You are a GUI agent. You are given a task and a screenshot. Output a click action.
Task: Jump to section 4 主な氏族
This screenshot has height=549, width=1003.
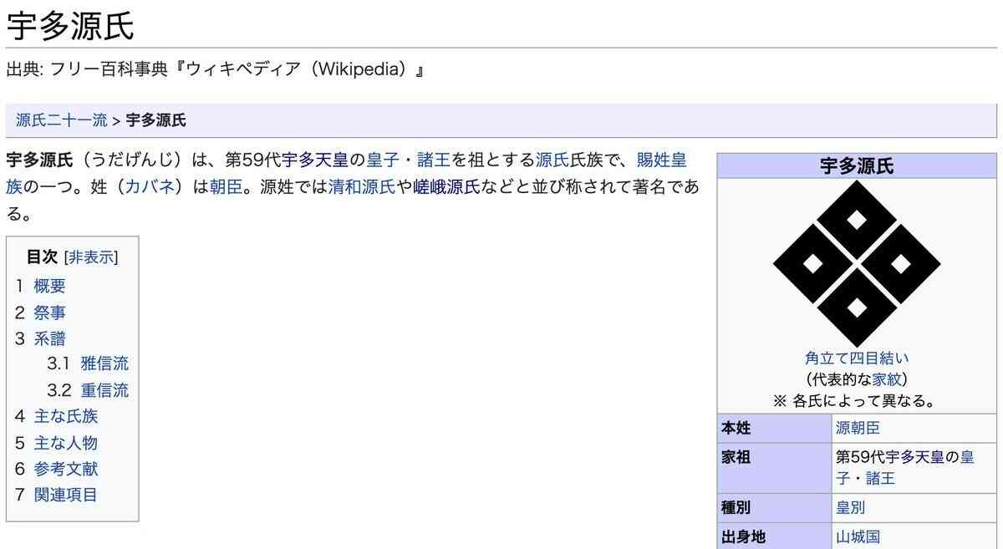click(x=65, y=416)
